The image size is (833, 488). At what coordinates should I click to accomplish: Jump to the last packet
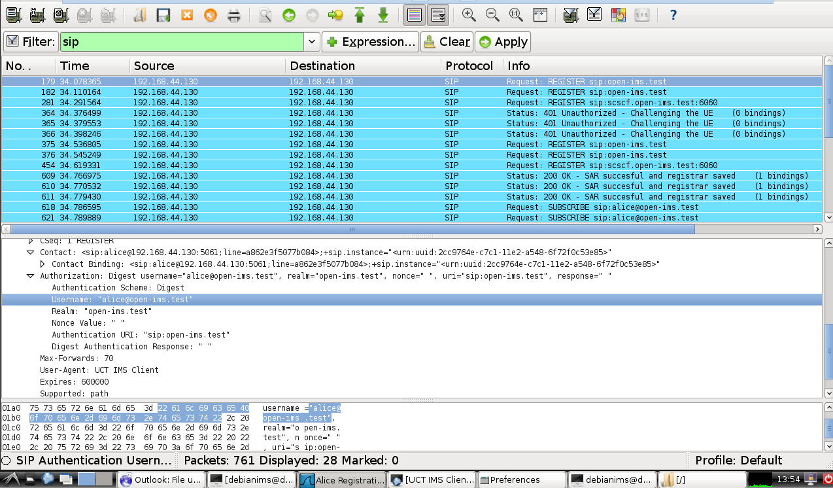(382, 14)
